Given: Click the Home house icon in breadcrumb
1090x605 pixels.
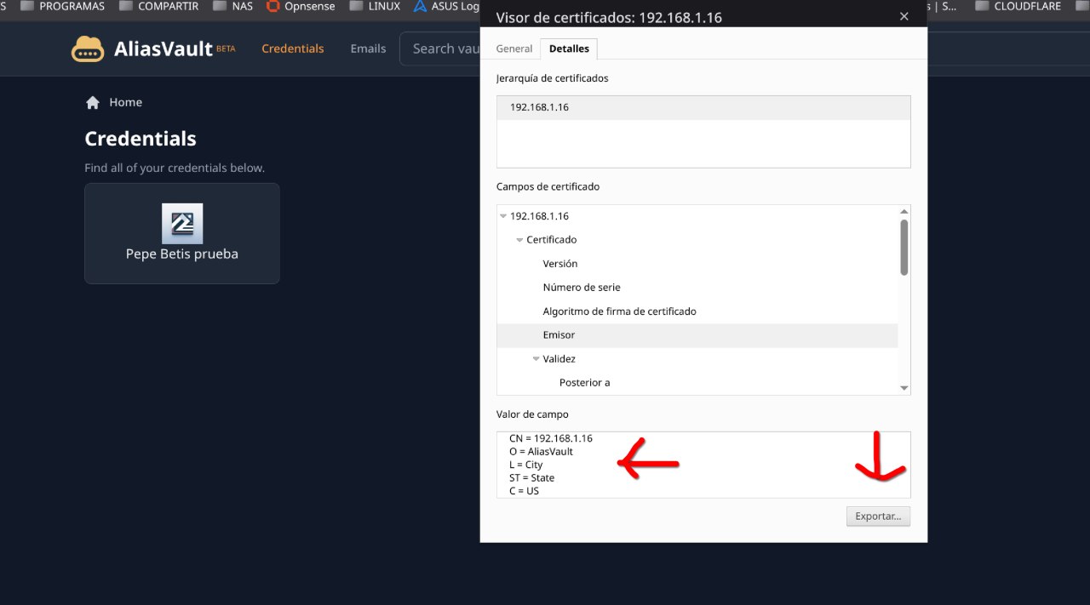Looking at the screenshot, I should (x=93, y=102).
